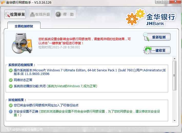Click the 操作系统版本 result line
The image size is (182, 133).
point(90,72)
